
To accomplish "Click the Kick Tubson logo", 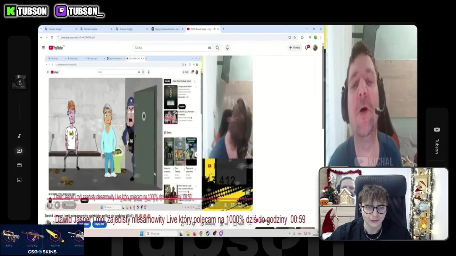I will click(26, 11).
